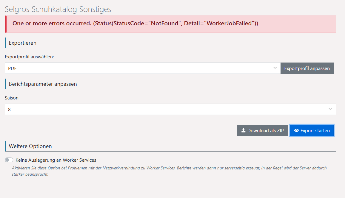Open the PDF export profile combo box
The width and height of the screenshot is (345, 198).
click(140, 68)
